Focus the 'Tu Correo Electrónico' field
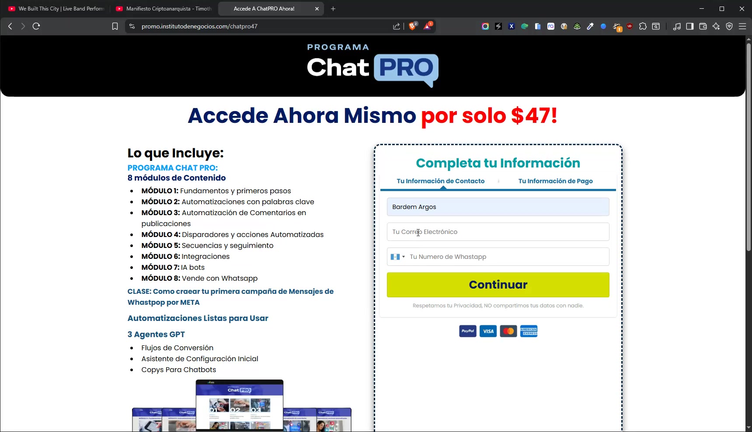752x432 pixels. click(x=498, y=232)
